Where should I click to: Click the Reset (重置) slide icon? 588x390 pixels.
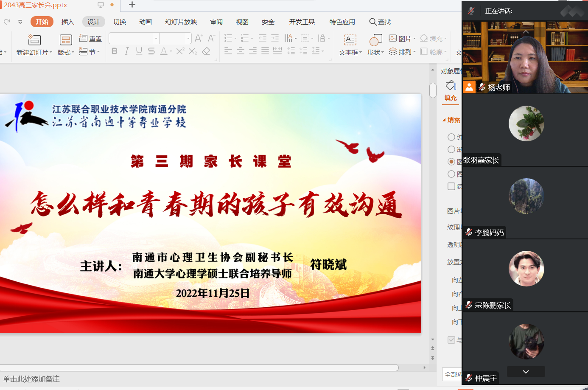coord(84,39)
